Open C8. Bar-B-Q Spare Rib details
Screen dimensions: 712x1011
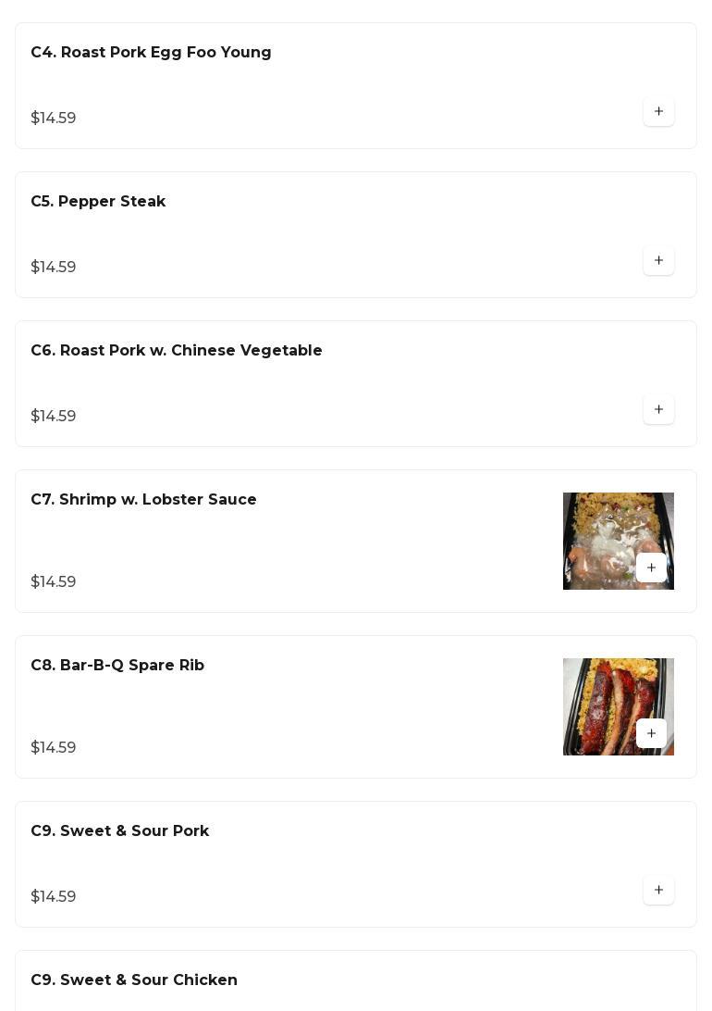117,666
